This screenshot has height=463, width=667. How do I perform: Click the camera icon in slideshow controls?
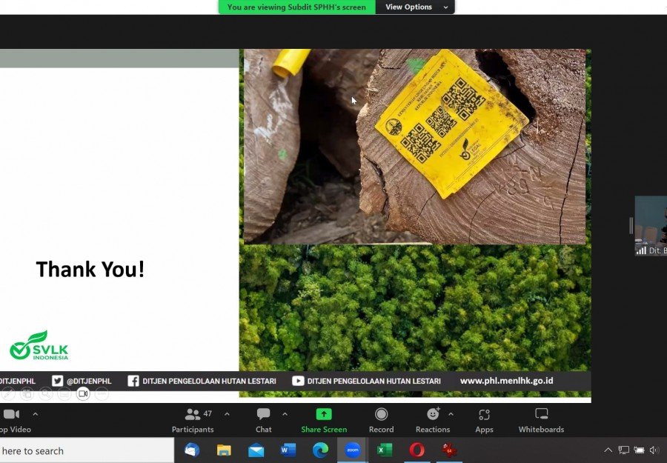coord(83,393)
